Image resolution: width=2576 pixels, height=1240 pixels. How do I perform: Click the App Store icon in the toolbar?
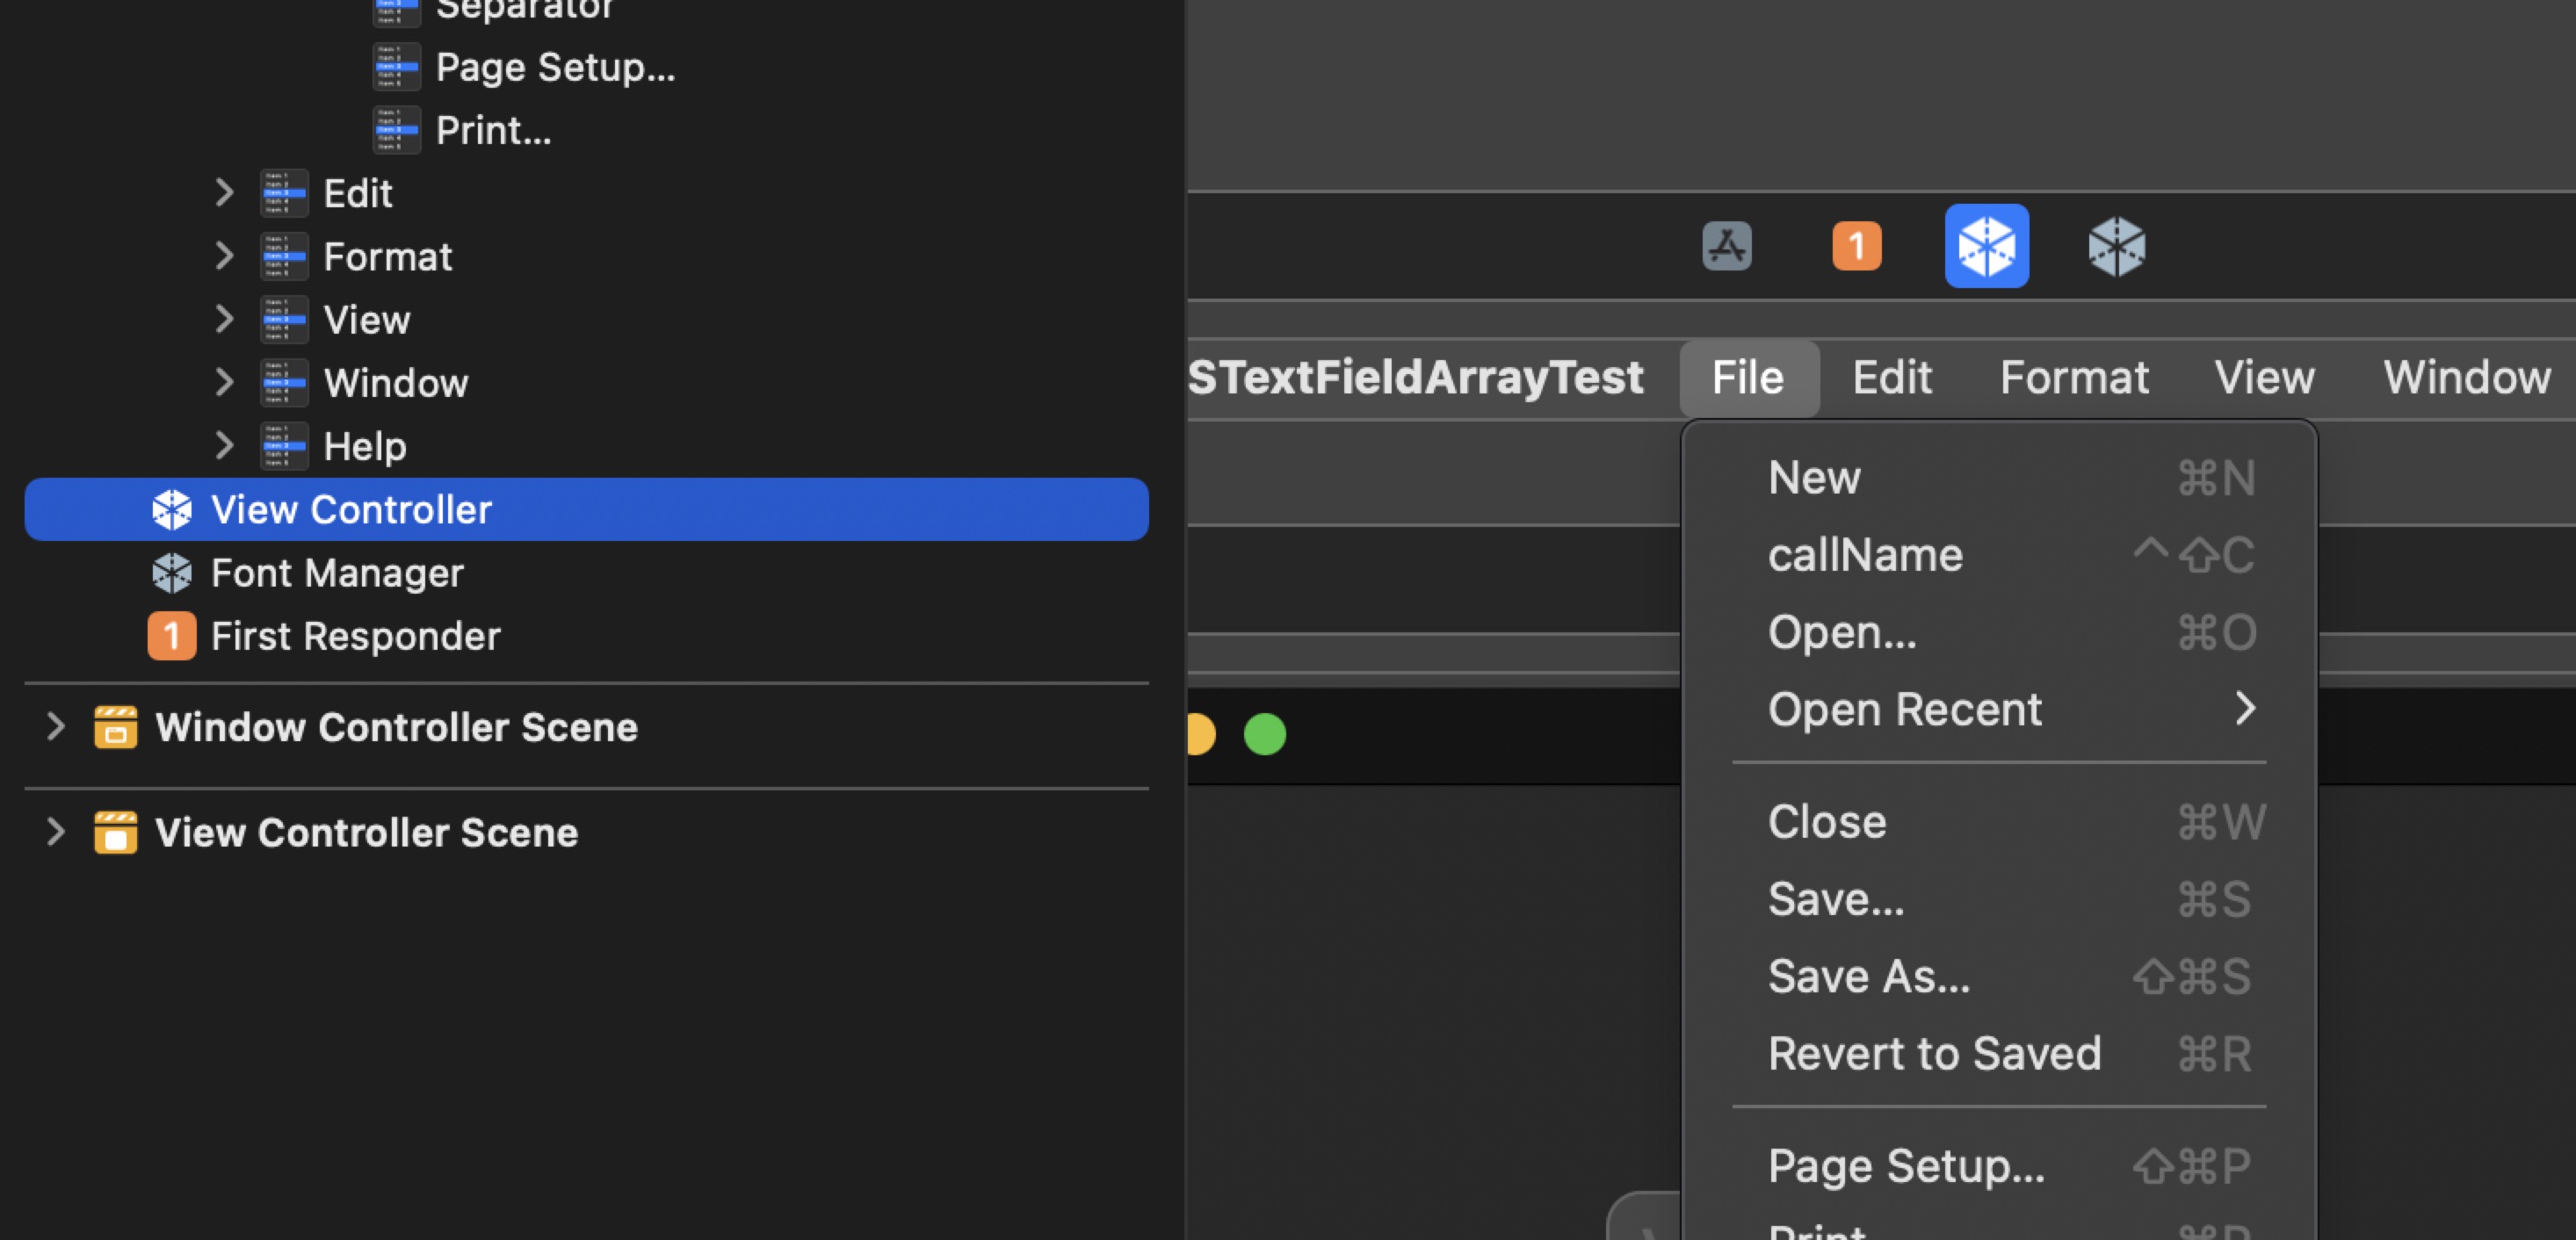click(1726, 246)
